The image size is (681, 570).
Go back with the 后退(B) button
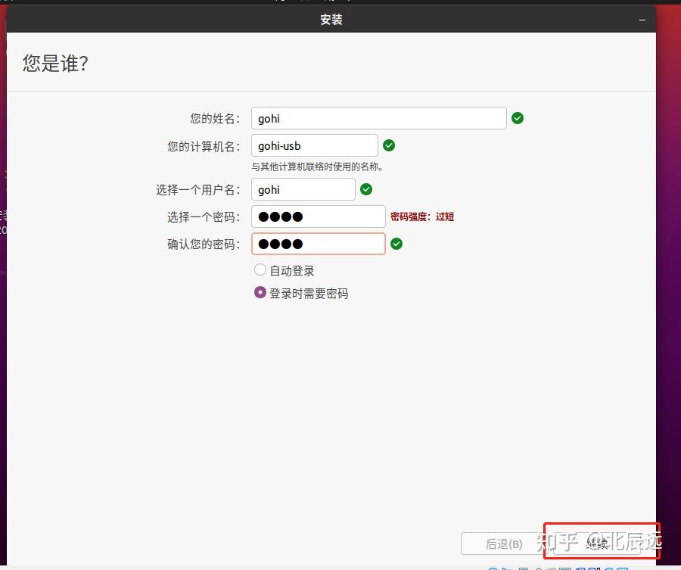tap(503, 544)
